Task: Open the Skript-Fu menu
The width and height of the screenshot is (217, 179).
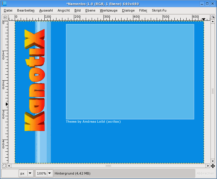Action: click(x=159, y=10)
